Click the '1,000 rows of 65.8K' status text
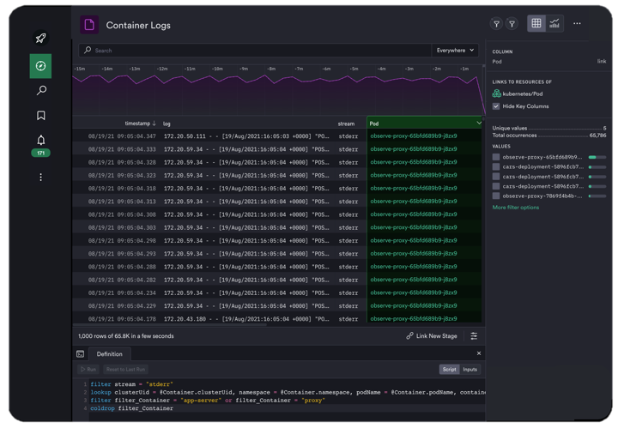The height and width of the screenshot is (428, 618). [x=125, y=336]
